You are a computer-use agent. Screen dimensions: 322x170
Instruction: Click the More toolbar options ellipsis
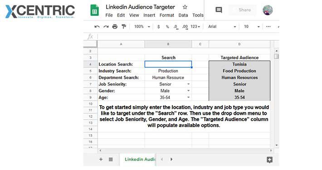(268, 27)
